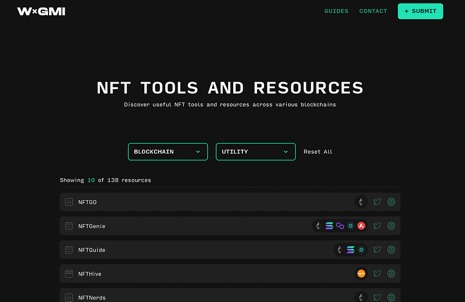The image size is (465, 302).
Task: Click the Cardano icon on NFTGenie row
Action: click(350, 226)
